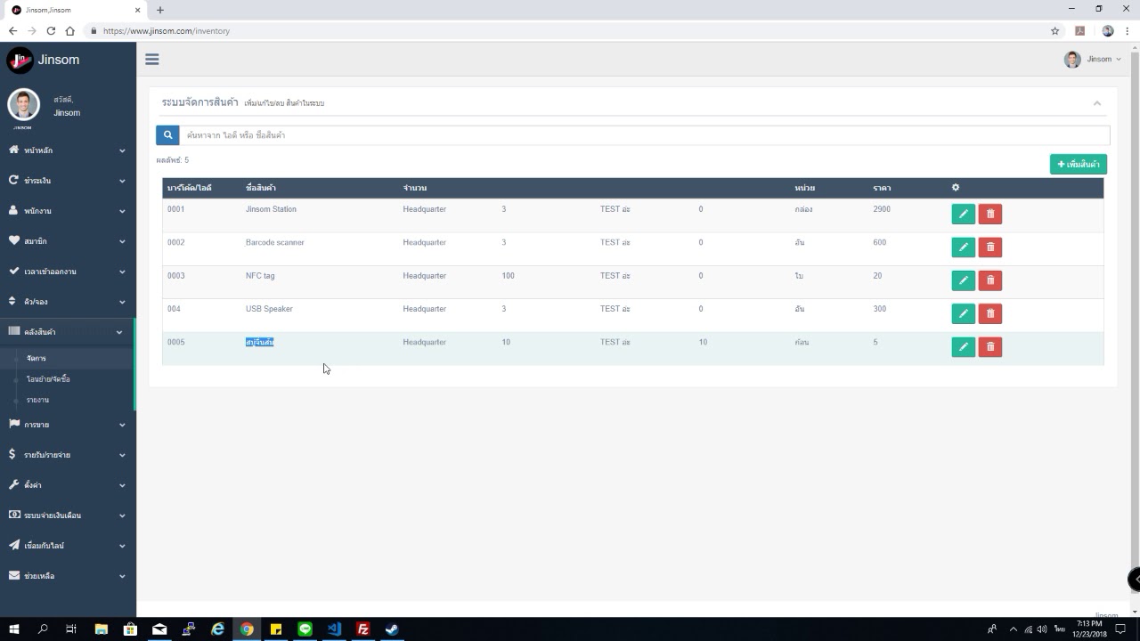Open the Jinsom user dropdown at top right
The height and width of the screenshot is (641, 1140).
(1093, 60)
